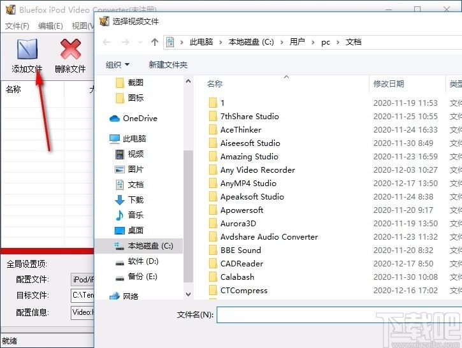Select the AceThinker folder

(x=235, y=129)
